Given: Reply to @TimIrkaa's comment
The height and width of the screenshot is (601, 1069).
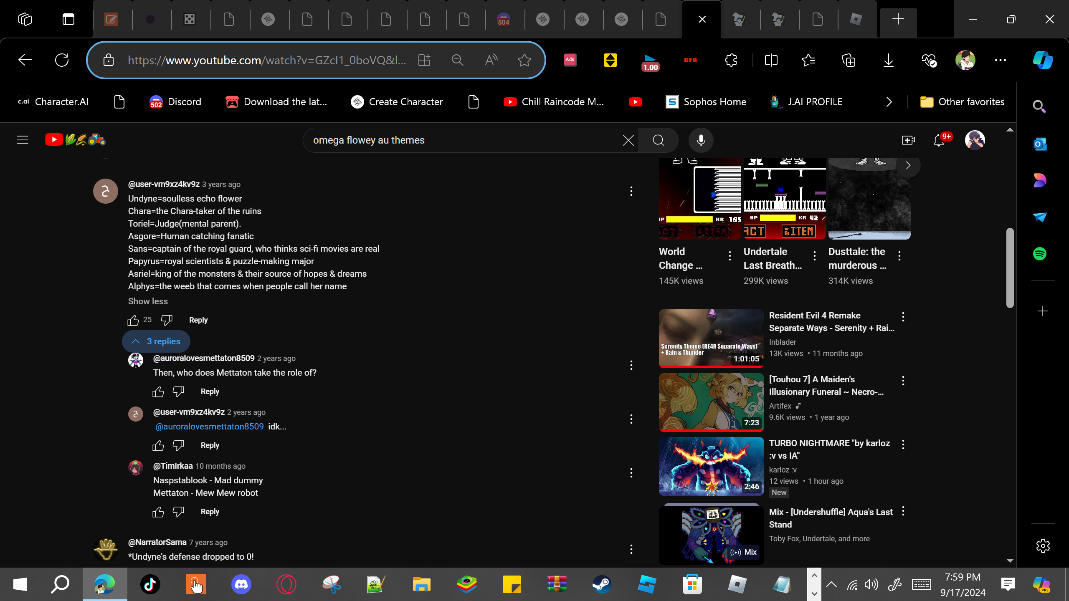Looking at the screenshot, I should [210, 512].
